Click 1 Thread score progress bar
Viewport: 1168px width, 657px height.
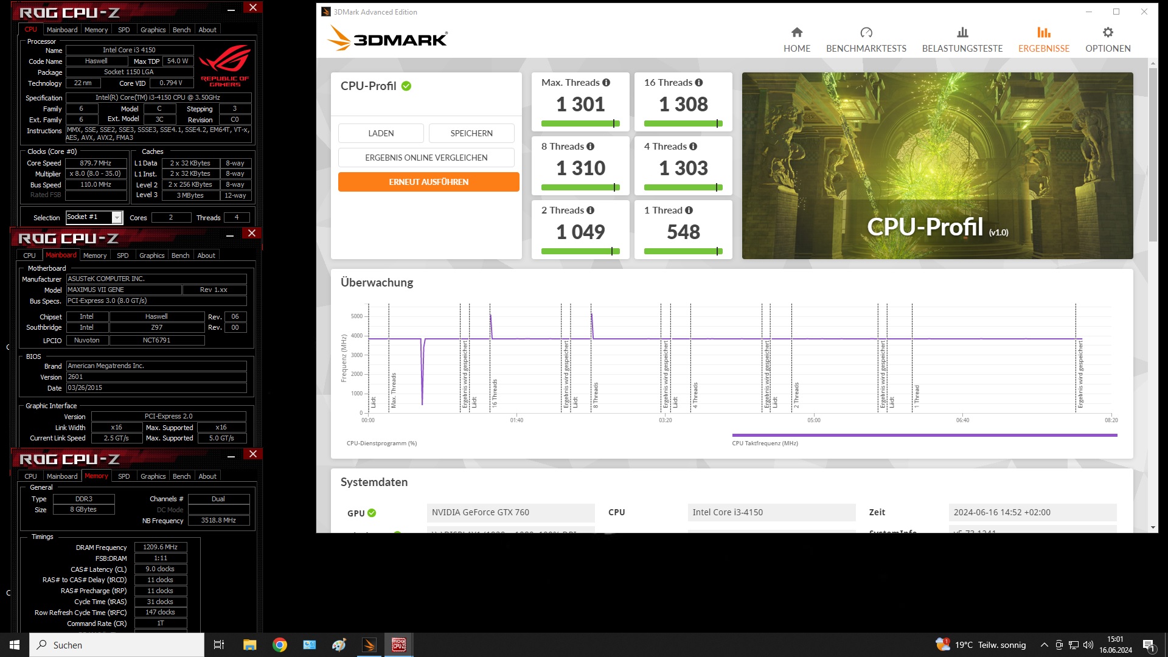(683, 251)
